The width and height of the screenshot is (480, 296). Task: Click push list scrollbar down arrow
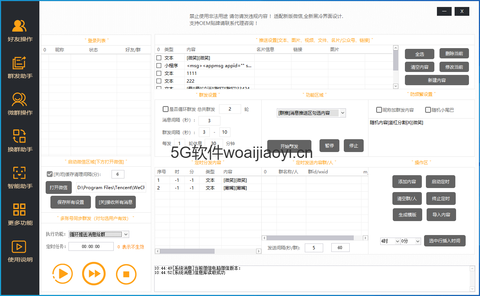pos(396,86)
